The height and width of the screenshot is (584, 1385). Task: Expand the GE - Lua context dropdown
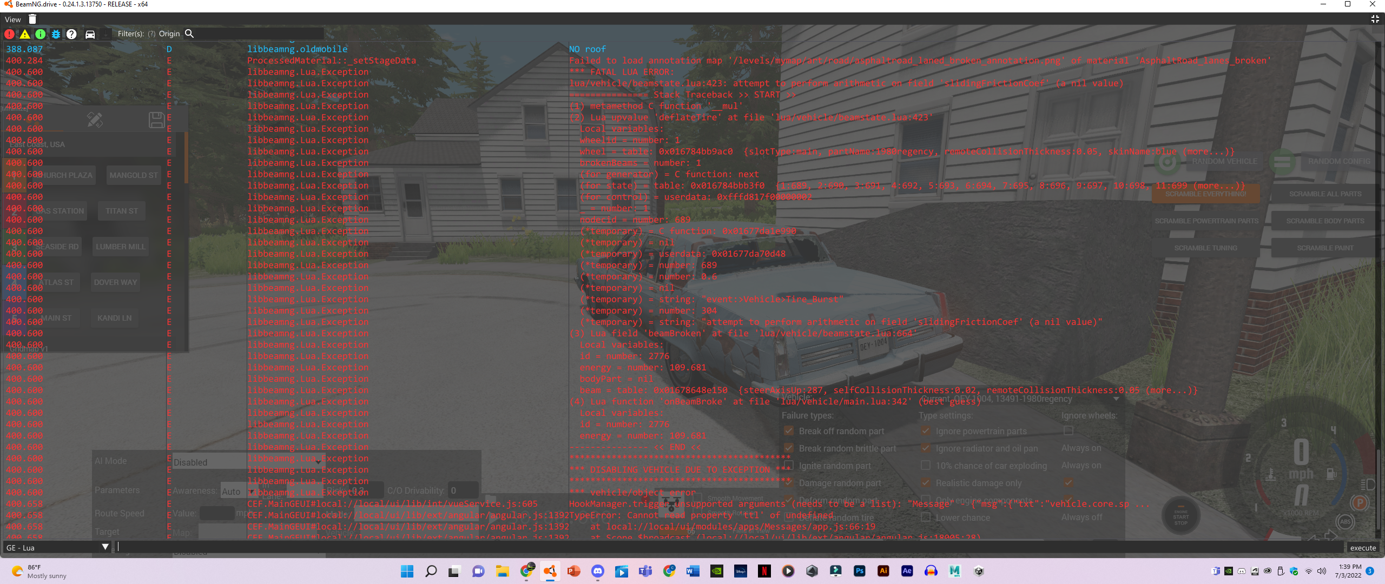point(105,547)
